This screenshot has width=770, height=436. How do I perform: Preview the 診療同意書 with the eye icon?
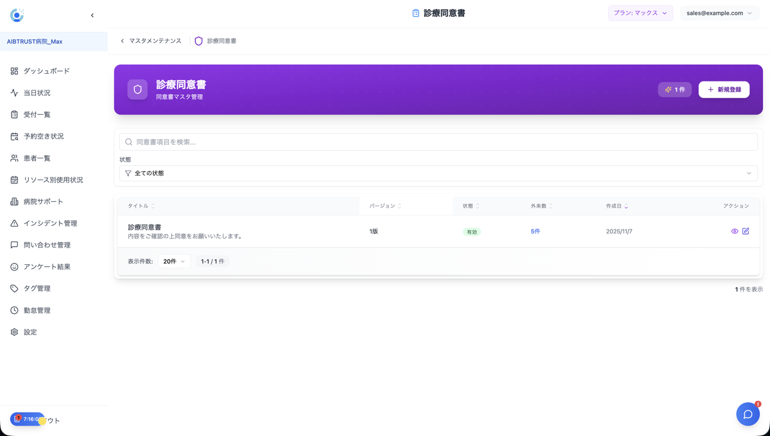734,231
